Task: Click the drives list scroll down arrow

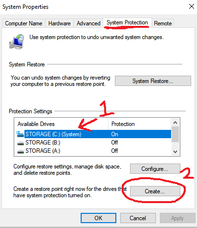Action: 175,152
